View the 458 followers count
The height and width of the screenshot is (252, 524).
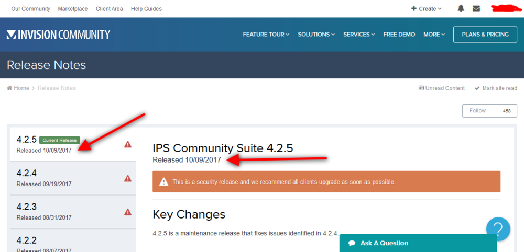[507, 111]
